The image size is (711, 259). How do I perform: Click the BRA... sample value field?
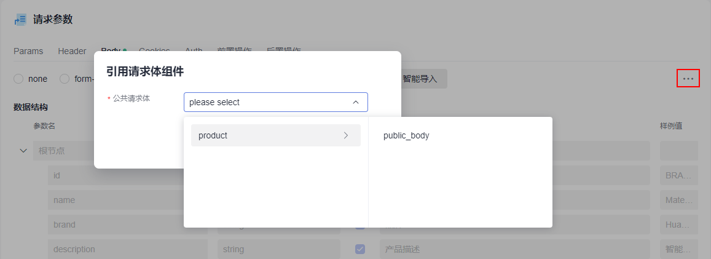click(679, 175)
